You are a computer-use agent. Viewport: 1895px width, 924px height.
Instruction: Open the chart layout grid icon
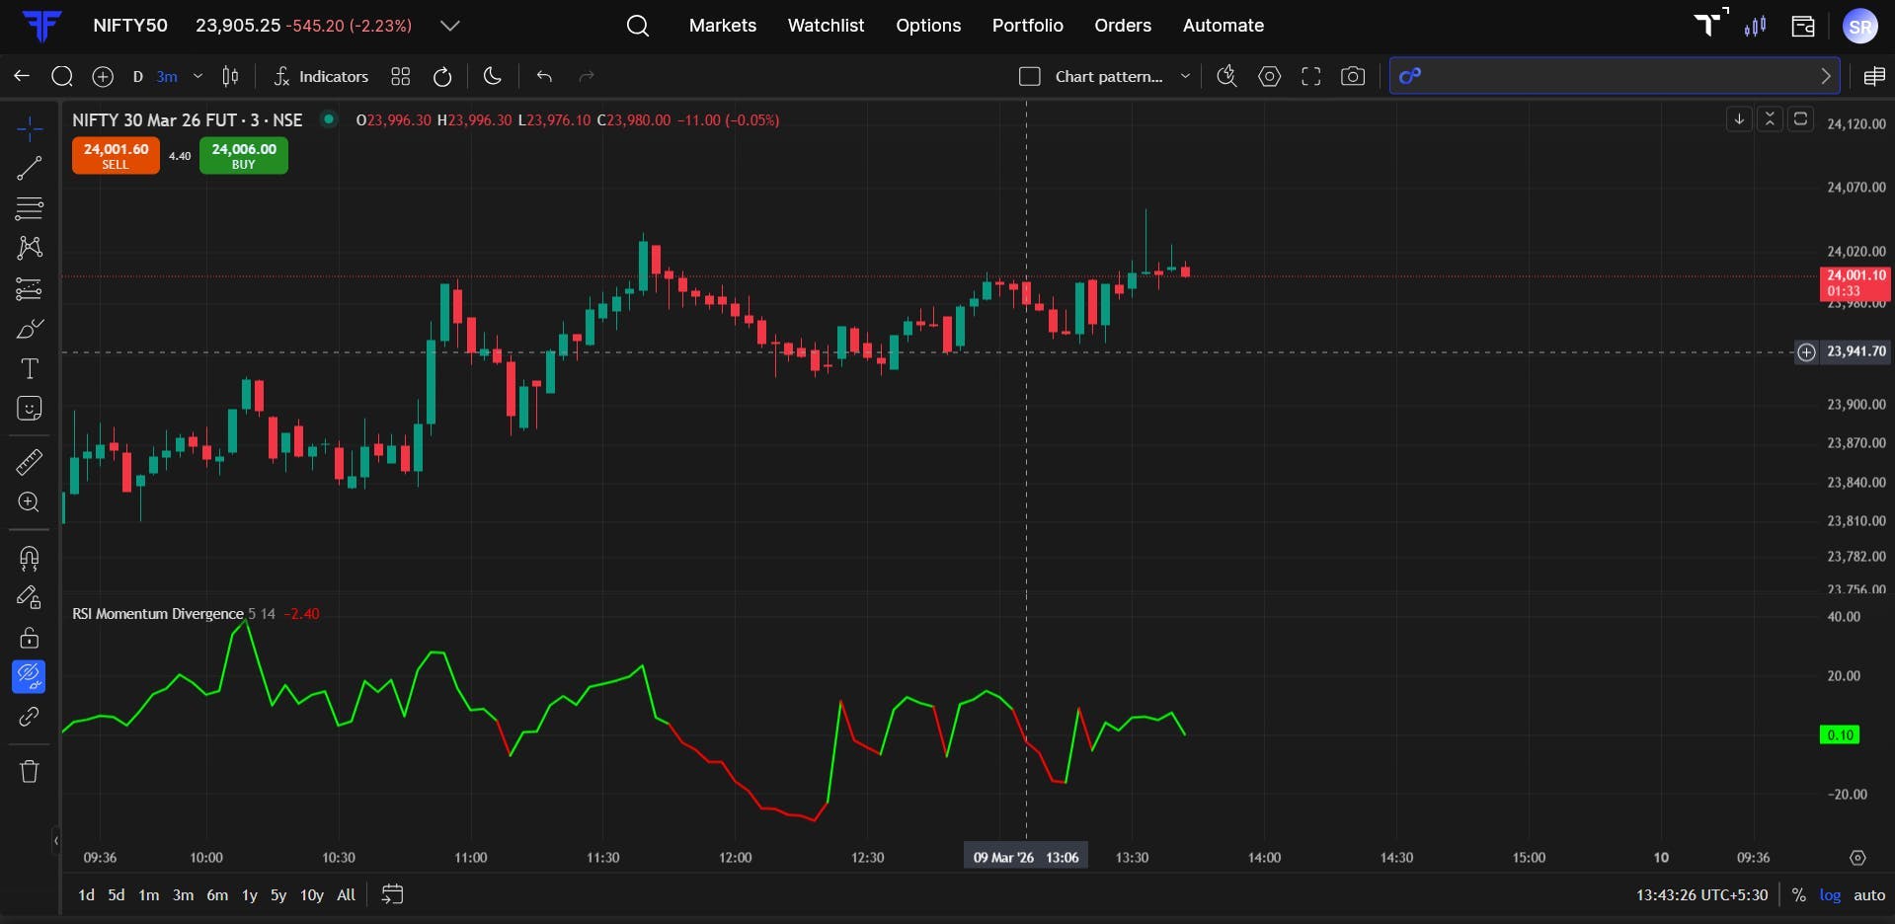pyautogui.click(x=400, y=76)
